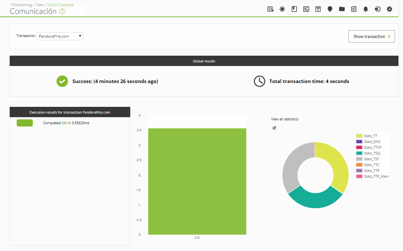Image resolution: width=403 pixels, height=251 pixels.
Task: Click the clock icon by total transaction time
Action: pyautogui.click(x=260, y=81)
